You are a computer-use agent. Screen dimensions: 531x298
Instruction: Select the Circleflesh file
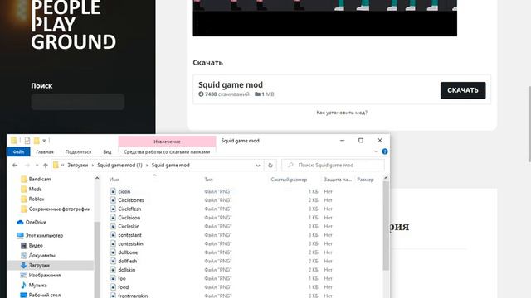tap(129, 209)
